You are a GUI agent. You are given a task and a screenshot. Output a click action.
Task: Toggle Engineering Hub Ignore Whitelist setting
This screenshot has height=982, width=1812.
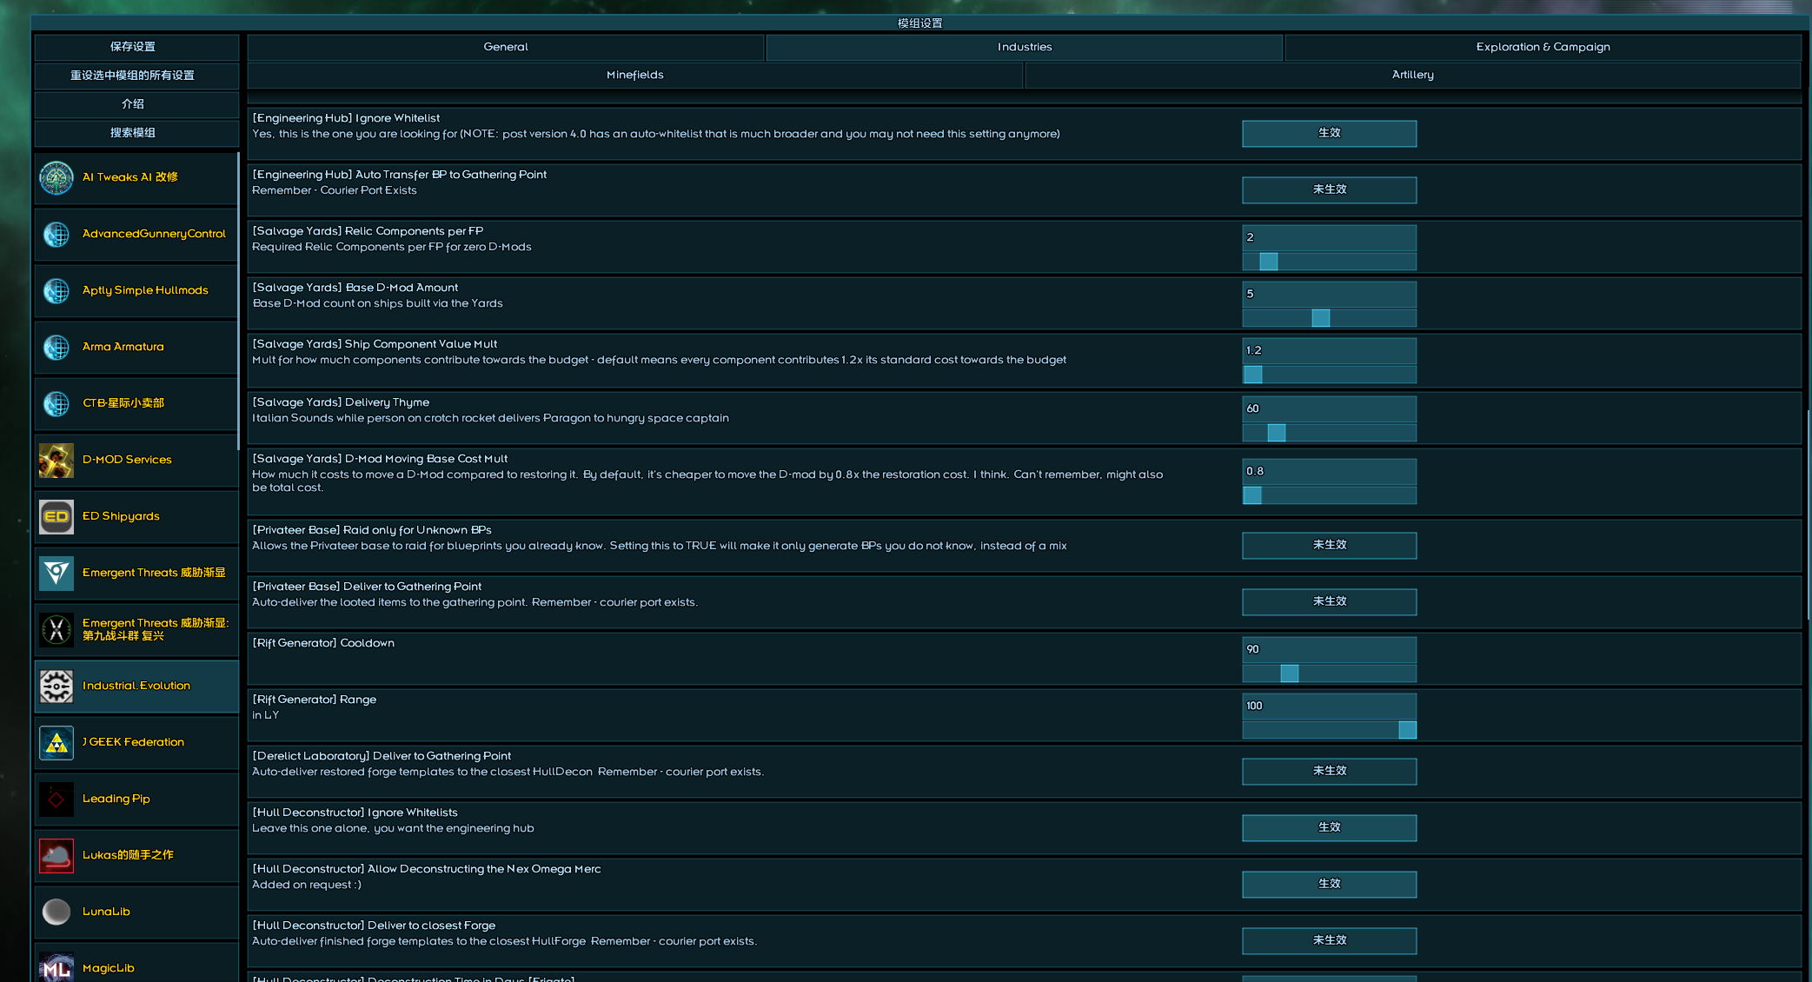(x=1328, y=133)
